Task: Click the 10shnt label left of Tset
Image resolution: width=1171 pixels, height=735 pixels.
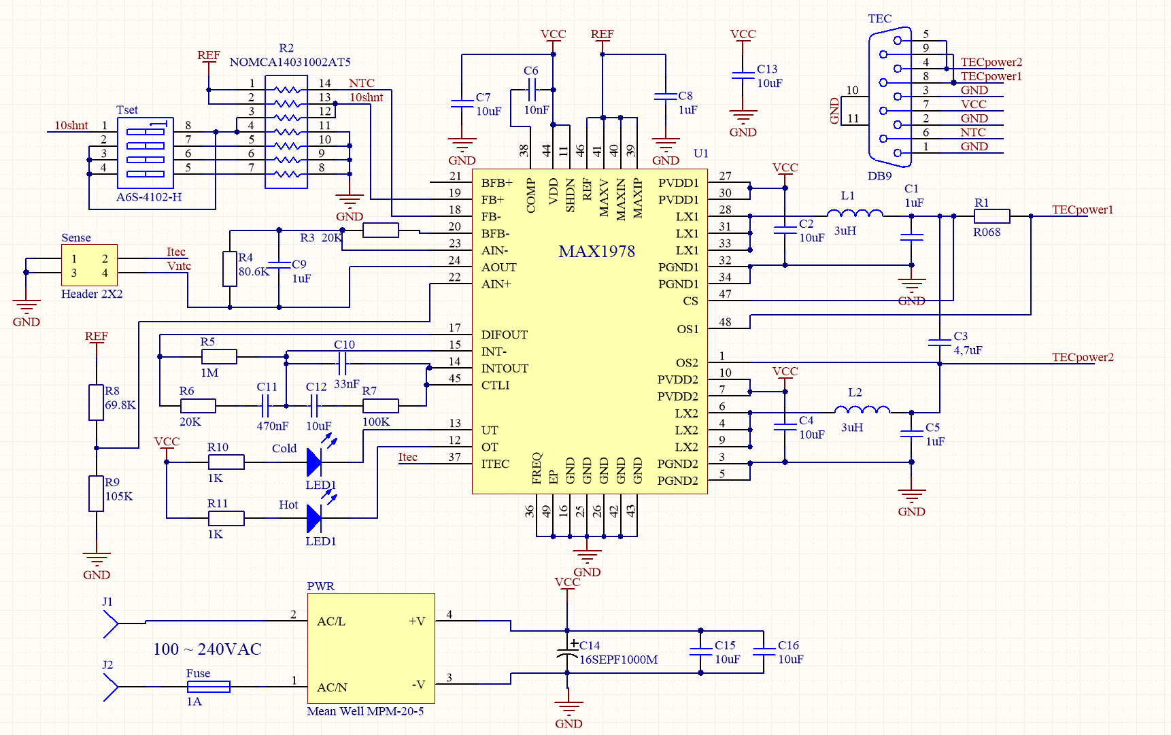Action: pyautogui.click(x=71, y=125)
